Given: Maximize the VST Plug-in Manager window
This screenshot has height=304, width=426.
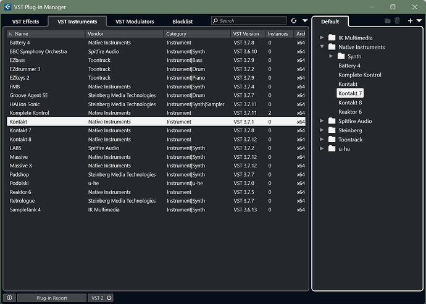Looking at the screenshot, I should 393,7.
